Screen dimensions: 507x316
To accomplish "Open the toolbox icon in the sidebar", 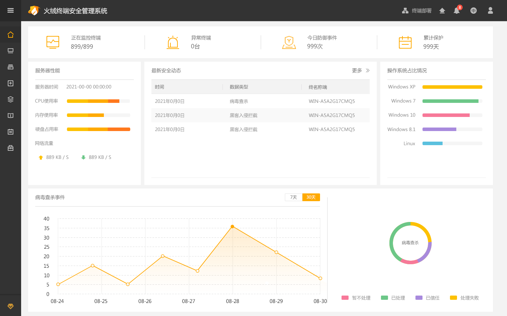I will pyautogui.click(x=11, y=148).
